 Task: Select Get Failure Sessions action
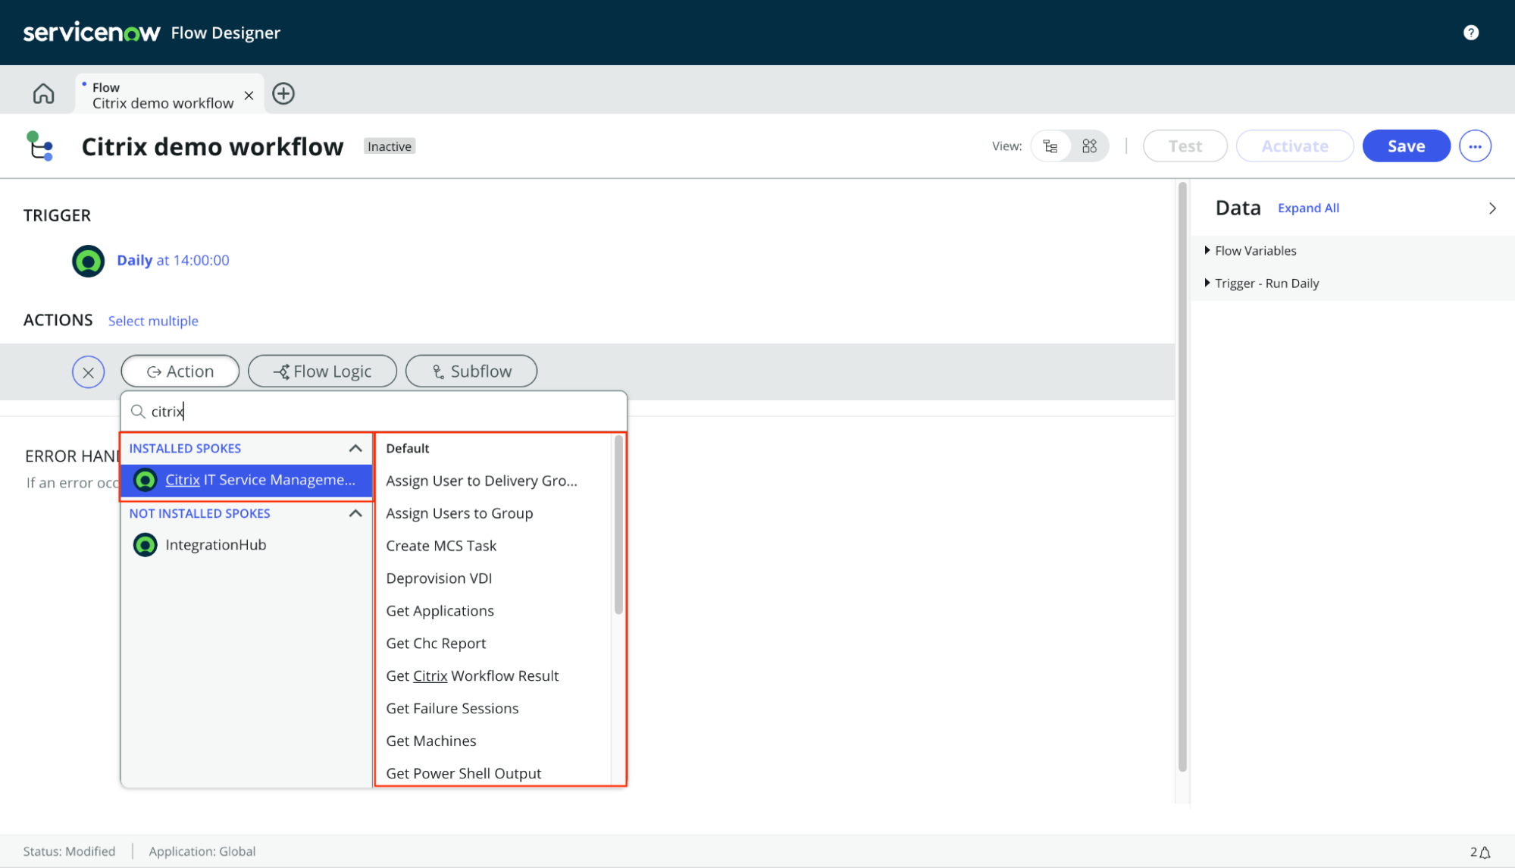(x=452, y=709)
